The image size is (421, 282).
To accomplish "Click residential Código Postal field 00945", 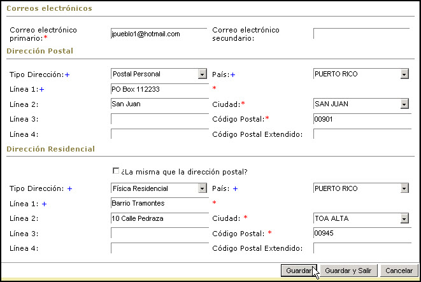I will pyautogui.click(x=361, y=233).
